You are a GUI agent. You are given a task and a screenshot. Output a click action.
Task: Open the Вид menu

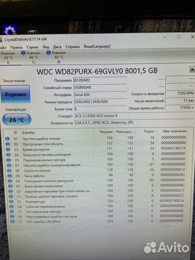tap(46, 47)
